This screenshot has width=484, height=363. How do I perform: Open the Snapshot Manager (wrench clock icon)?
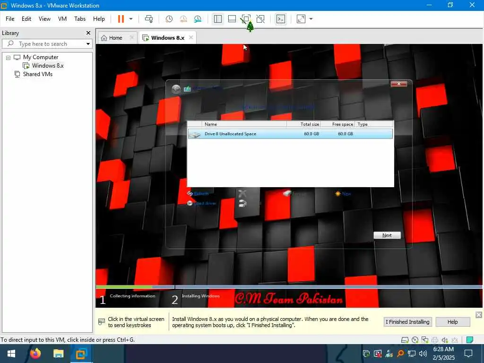198,19
